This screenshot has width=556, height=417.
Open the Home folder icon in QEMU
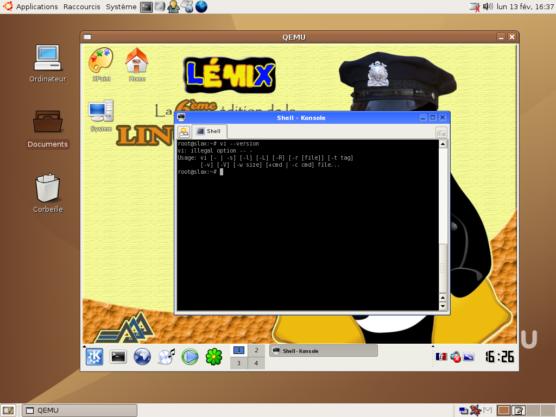[x=137, y=65]
